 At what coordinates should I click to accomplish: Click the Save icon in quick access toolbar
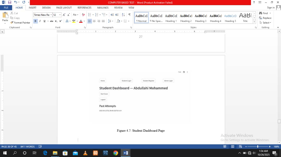click(10, 2)
